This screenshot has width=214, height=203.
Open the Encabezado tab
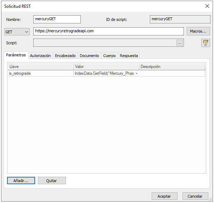[x=65, y=56]
